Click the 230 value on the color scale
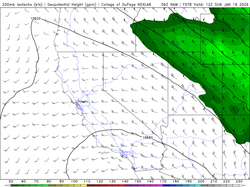Image resolution: width=250 pixels, height=187 pixels. click(x=239, y=181)
